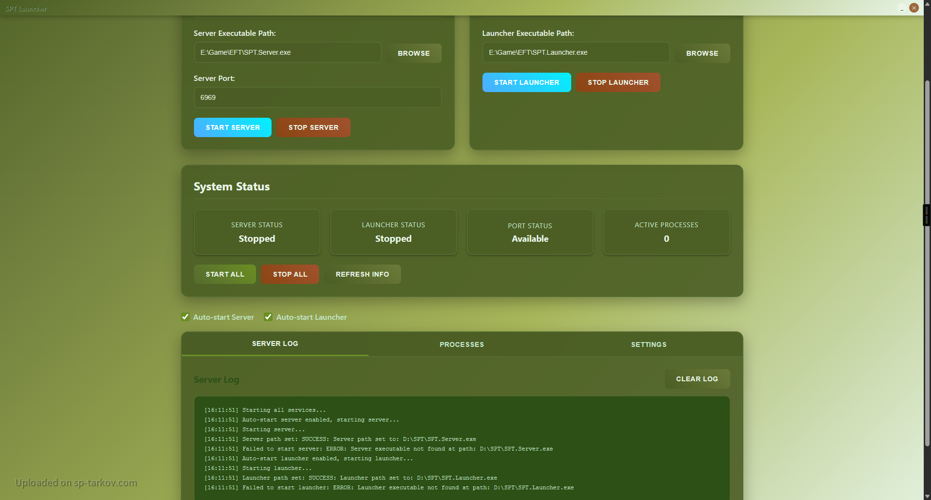Image resolution: width=931 pixels, height=500 pixels.
Task: Refresh system info with Refresh Info
Action: 362,274
